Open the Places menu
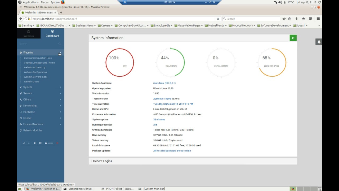The width and height of the screenshot is (339, 191). tap(44, 2)
